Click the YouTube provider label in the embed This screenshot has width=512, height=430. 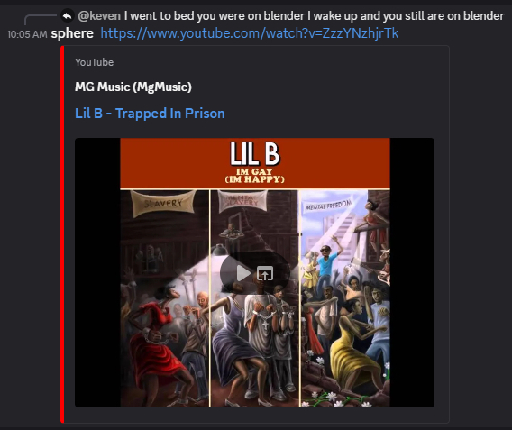pyautogui.click(x=94, y=62)
